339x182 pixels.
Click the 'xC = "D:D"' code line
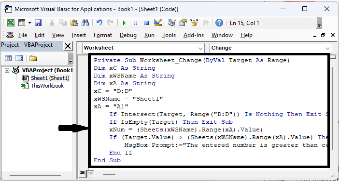pyautogui.click(x=113, y=91)
